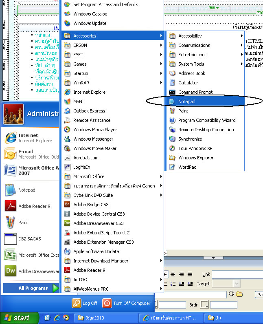Expand the Communications submenu
The image size is (263, 324).
coord(205,45)
